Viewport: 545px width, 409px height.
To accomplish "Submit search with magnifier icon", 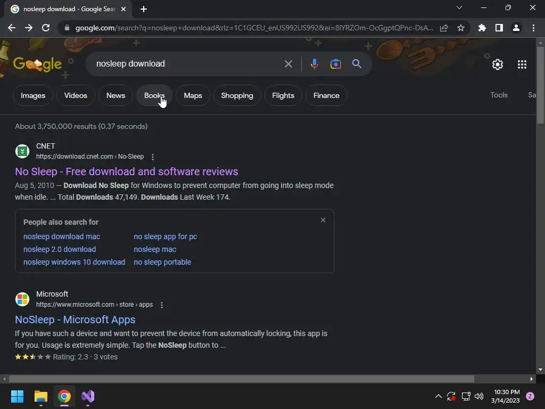I will tap(357, 64).
